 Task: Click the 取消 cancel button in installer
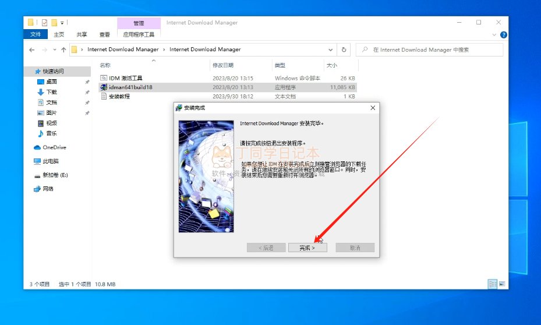[355, 248]
